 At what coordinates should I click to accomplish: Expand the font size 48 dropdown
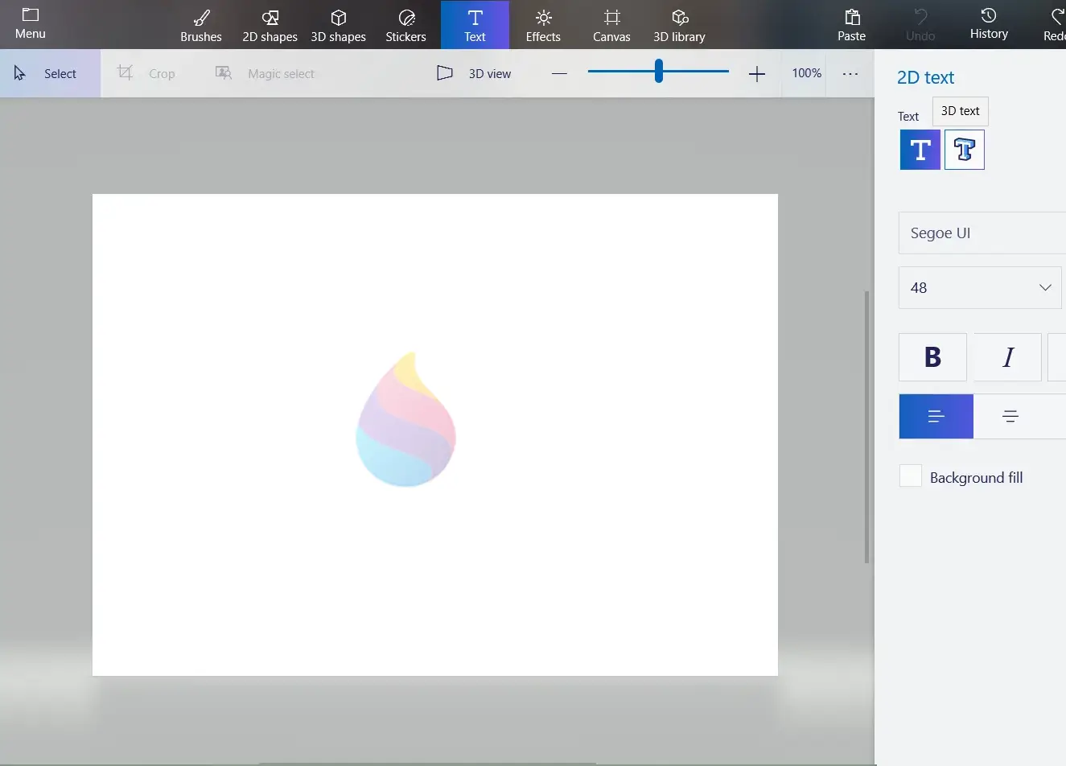pyautogui.click(x=980, y=288)
